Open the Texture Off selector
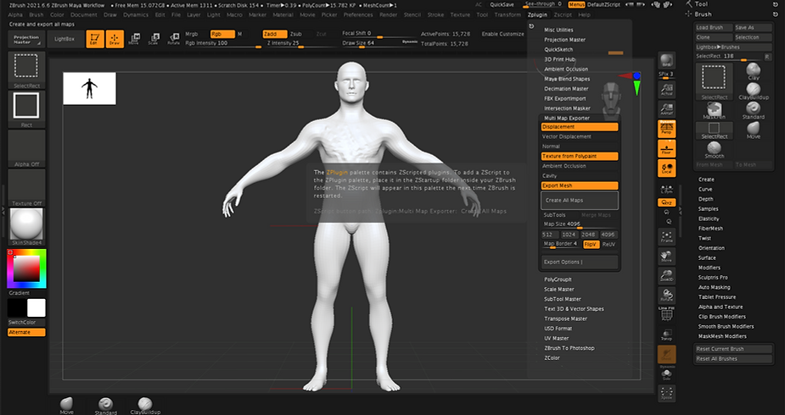The width and height of the screenshot is (785, 415). pyautogui.click(x=26, y=188)
